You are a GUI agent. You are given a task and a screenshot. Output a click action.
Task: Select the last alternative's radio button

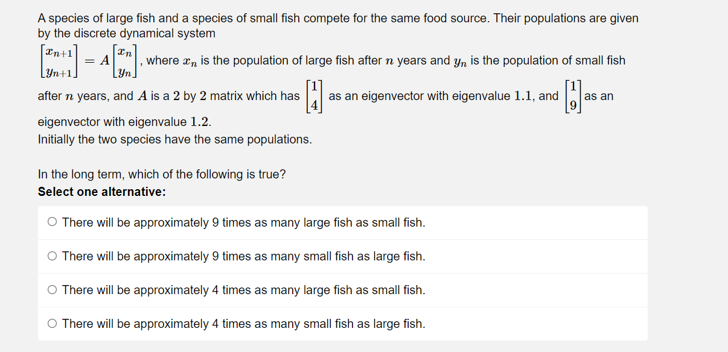point(52,323)
